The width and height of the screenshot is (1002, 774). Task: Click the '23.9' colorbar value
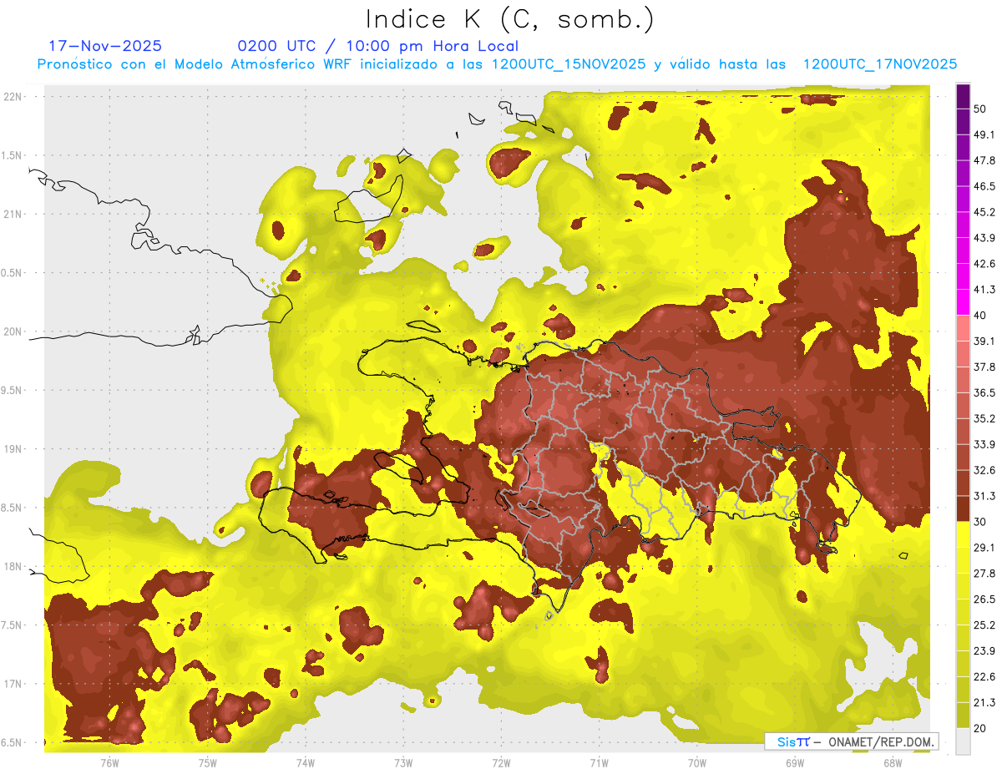click(984, 650)
